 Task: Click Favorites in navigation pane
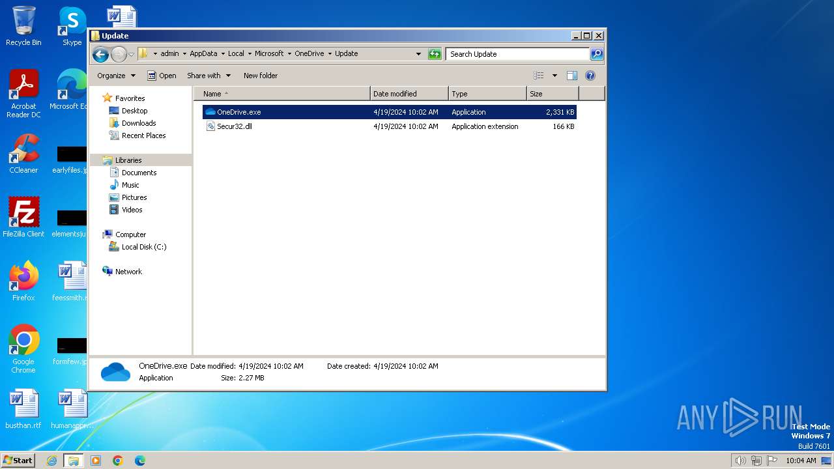click(130, 98)
